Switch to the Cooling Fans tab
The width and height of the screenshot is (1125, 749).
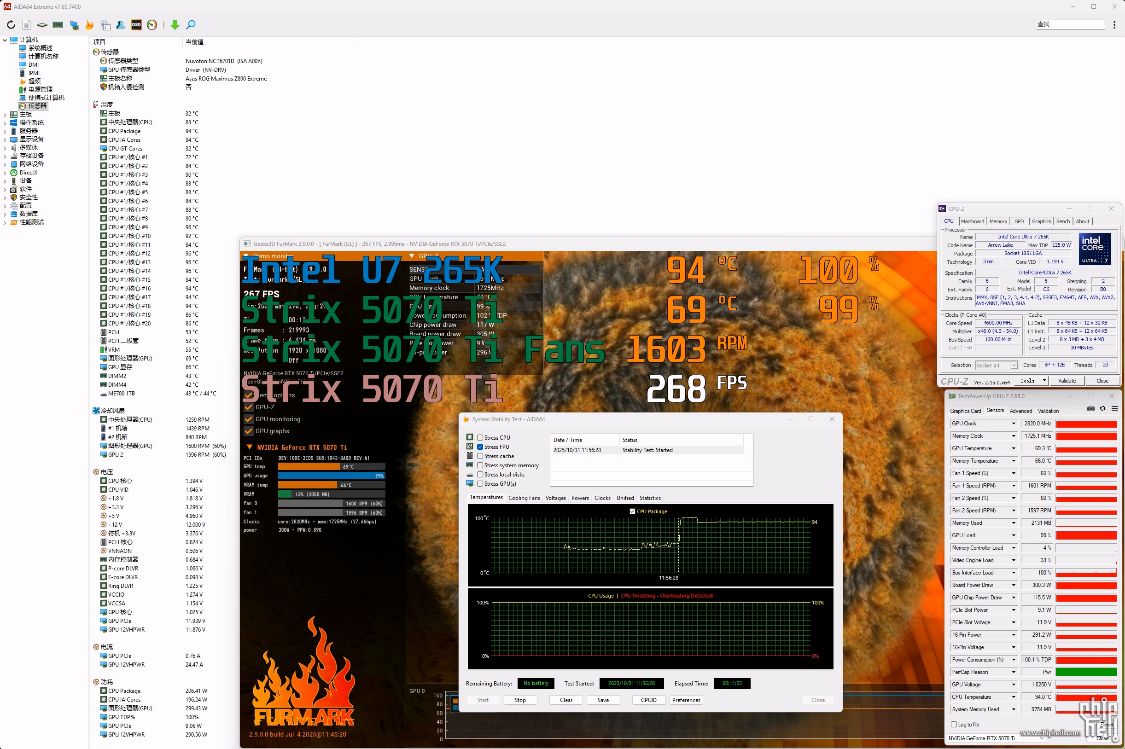click(524, 498)
